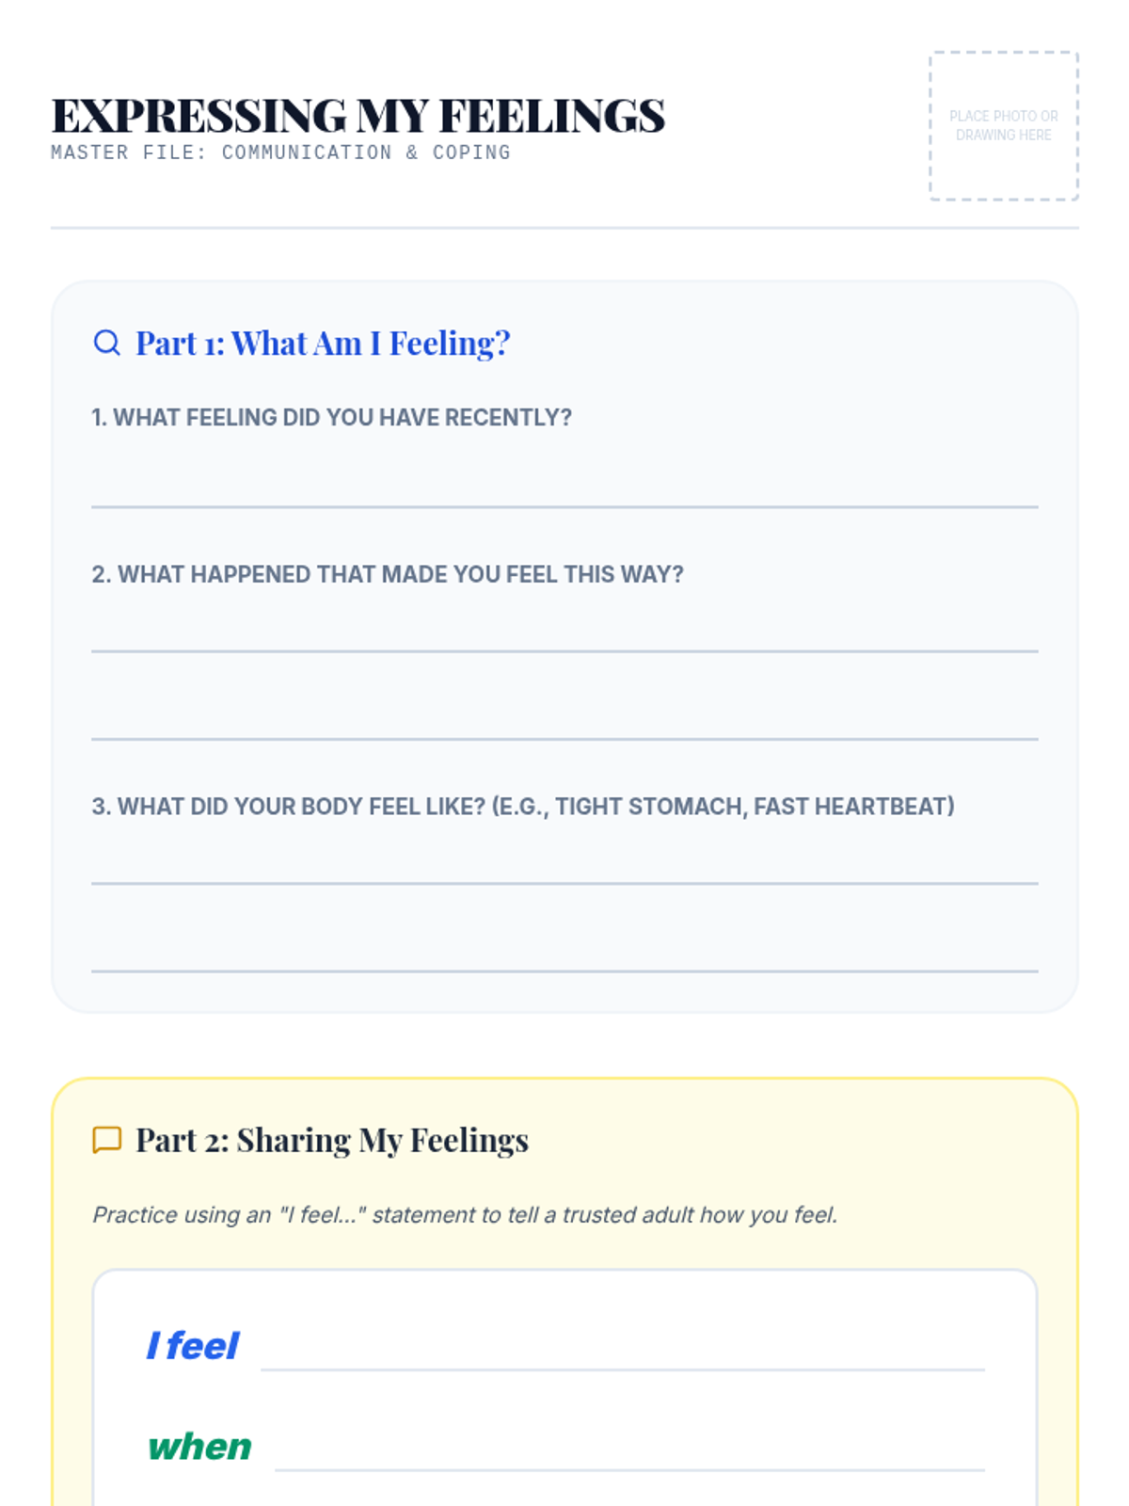Viewport: 1129px width, 1506px height.
Task: Click the green 'when' prompt text
Action: pyautogui.click(x=199, y=1447)
